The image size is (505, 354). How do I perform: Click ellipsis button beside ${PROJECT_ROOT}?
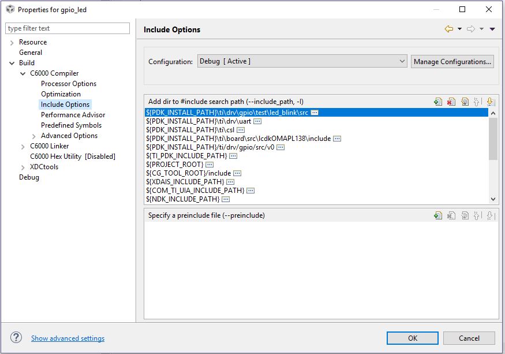point(210,165)
